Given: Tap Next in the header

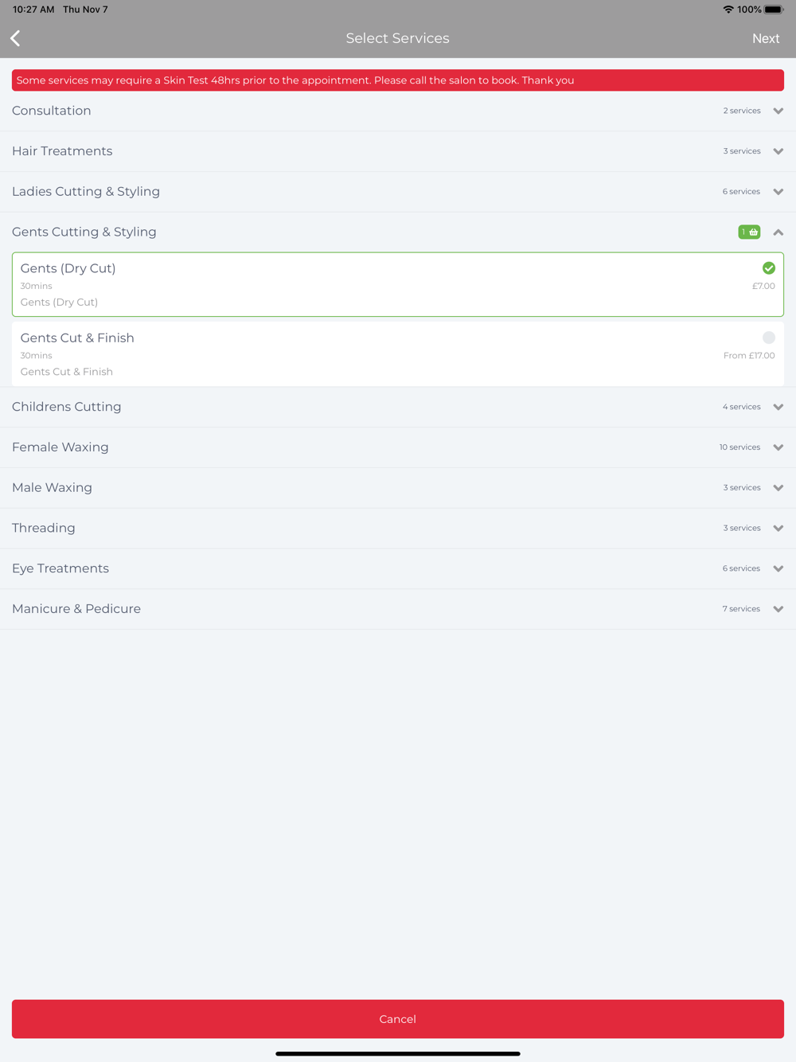Looking at the screenshot, I should [x=766, y=38].
